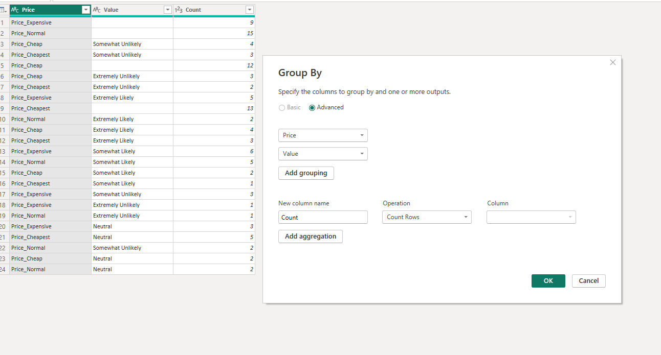Screen dimensions: 661x355
Task: Click Neutral value in row 20
Action: point(132,226)
